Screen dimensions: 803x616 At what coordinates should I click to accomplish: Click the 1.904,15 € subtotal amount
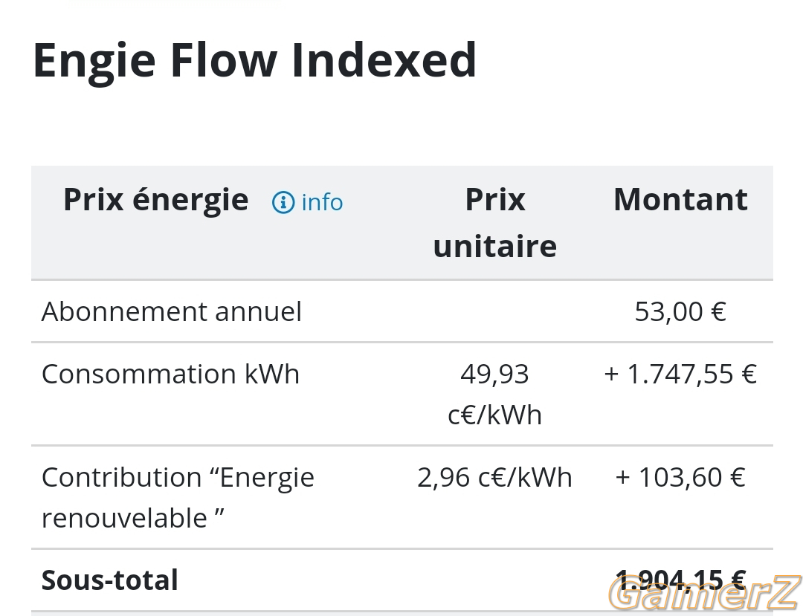point(680,580)
